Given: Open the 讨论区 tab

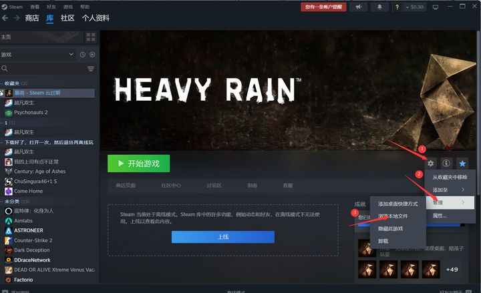Looking at the screenshot, I should [214, 186].
